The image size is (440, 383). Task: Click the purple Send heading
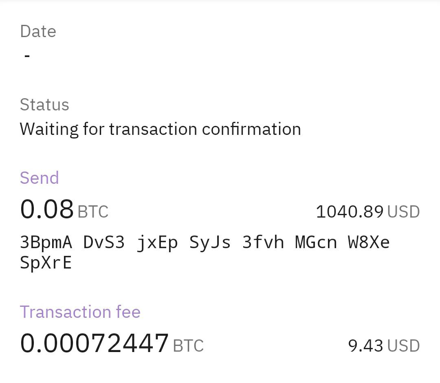coord(39,178)
